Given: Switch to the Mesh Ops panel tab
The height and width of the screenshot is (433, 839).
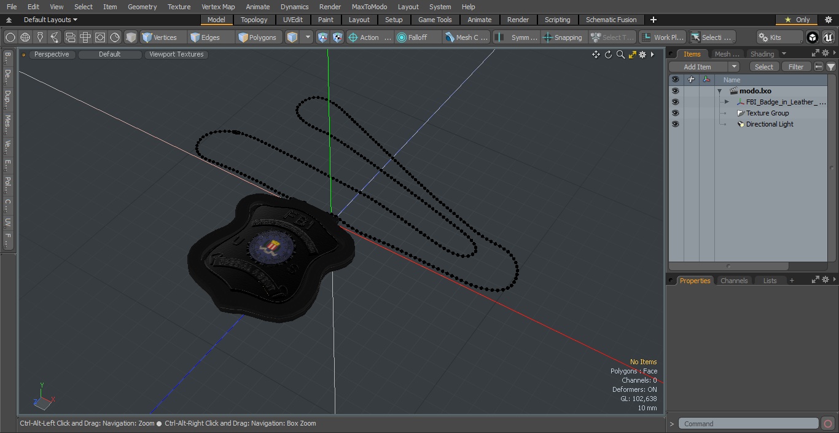Looking at the screenshot, I should [727, 54].
